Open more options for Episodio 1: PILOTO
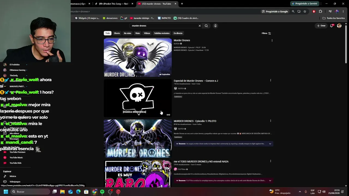Screen dimensions: 349x196 pos(270,121)
